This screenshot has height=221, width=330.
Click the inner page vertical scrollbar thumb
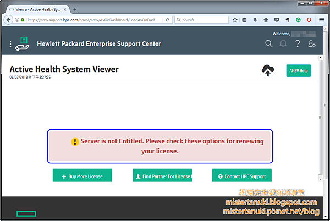320,117
